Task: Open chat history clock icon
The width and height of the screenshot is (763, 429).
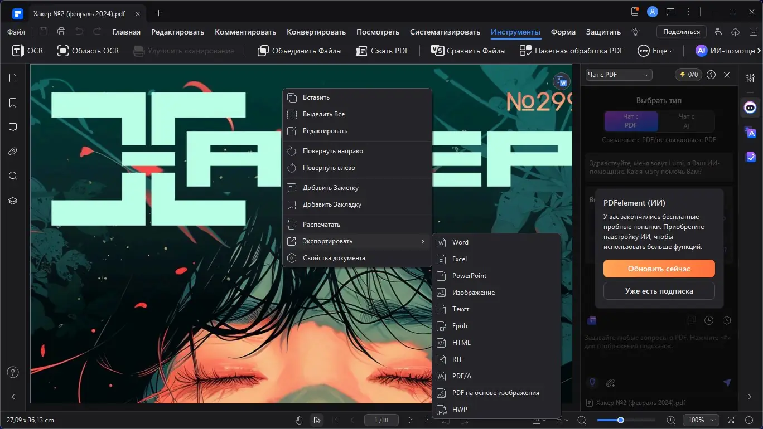Action: [709, 320]
